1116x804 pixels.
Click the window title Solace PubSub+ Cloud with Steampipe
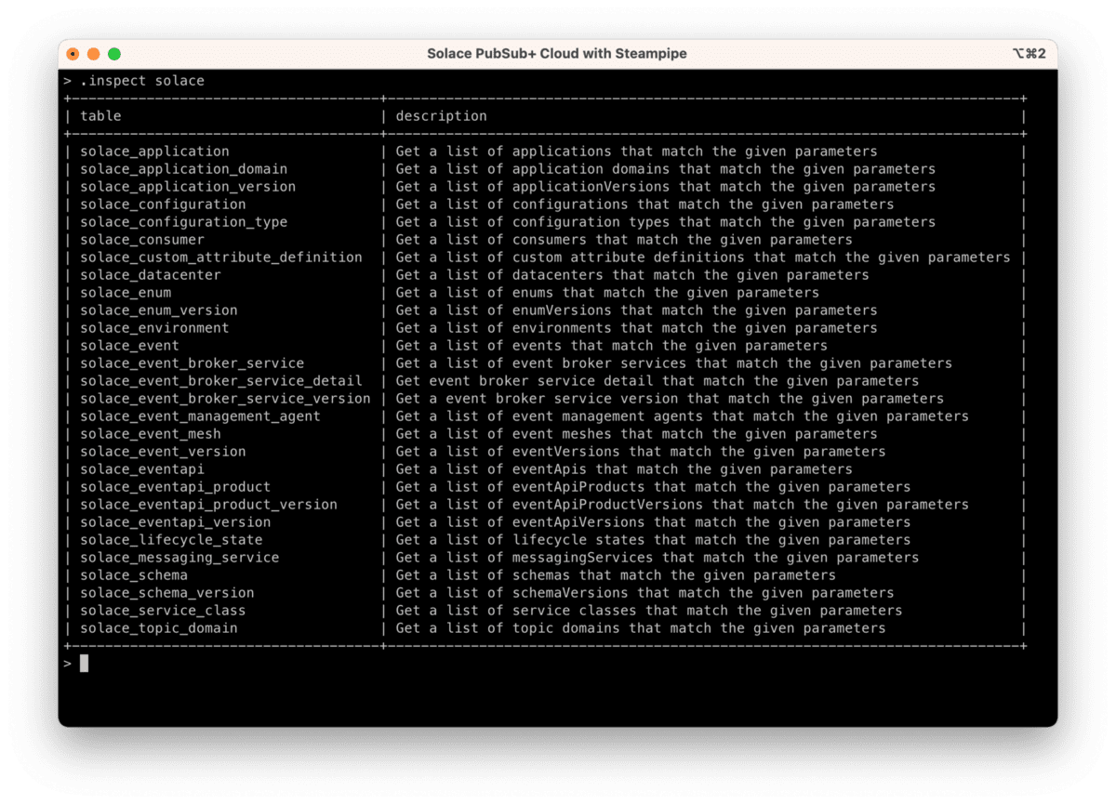(x=558, y=53)
